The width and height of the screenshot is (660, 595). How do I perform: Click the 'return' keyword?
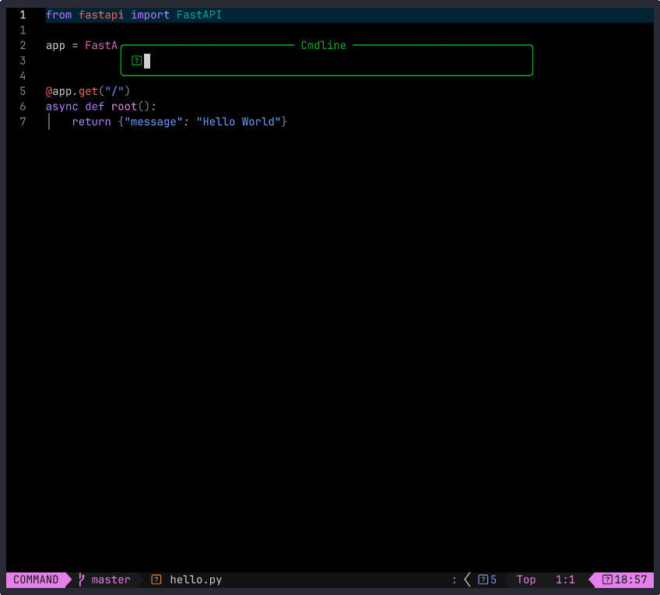point(91,121)
